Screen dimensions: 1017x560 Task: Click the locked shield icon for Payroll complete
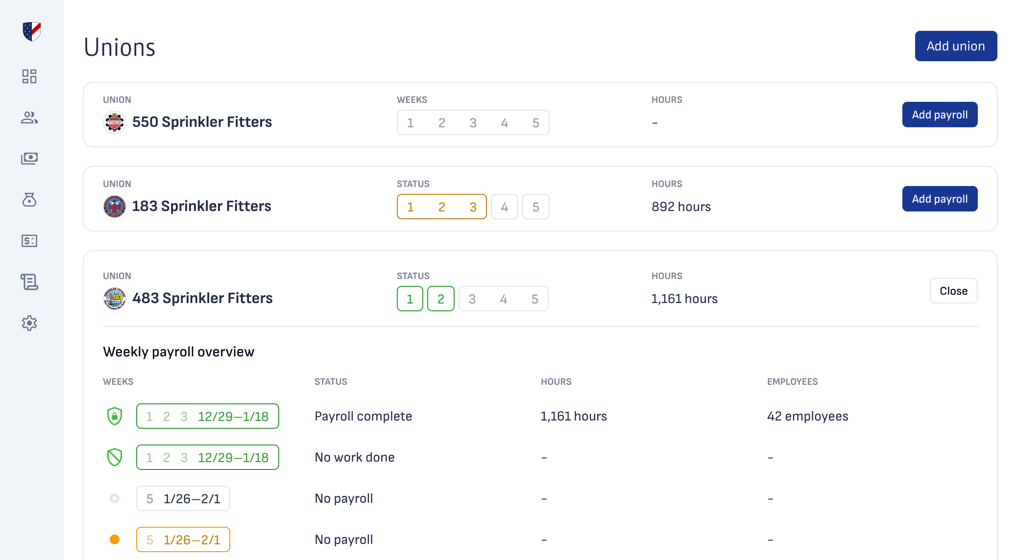[x=115, y=416]
